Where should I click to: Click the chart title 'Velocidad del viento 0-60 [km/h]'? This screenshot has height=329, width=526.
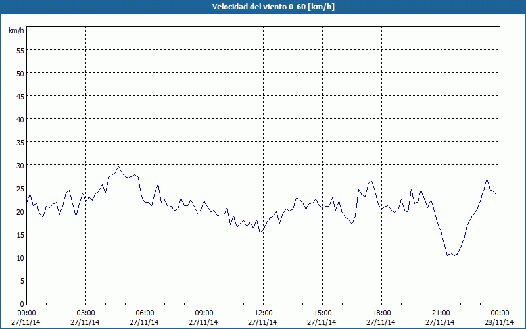pos(273,7)
